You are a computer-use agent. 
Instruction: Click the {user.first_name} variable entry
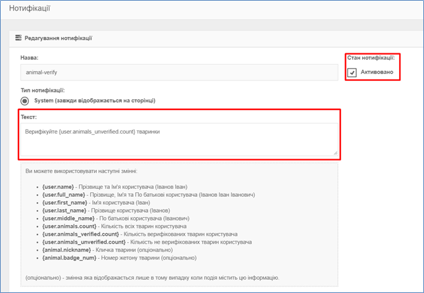[x=63, y=203]
